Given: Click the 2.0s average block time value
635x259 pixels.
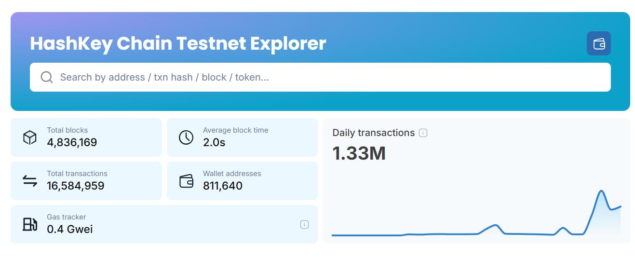Looking at the screenshot, I should [214, 143].
